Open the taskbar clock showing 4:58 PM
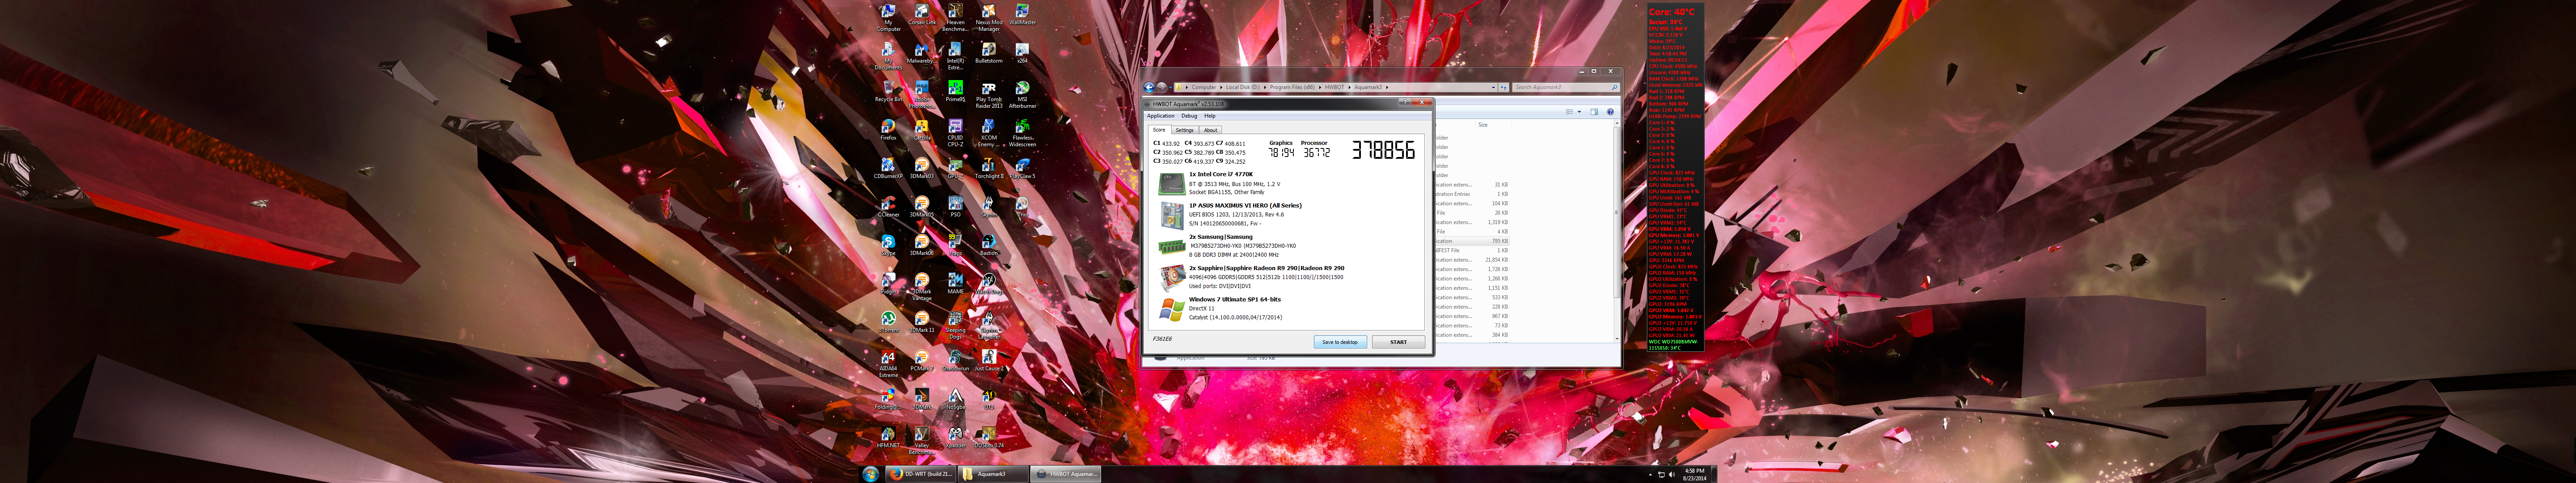 pyautogui.click(x=1694, y=474)
